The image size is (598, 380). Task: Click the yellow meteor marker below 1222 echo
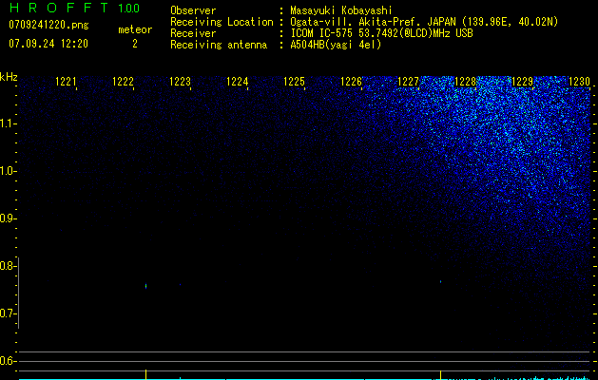[x=146, y=374]
